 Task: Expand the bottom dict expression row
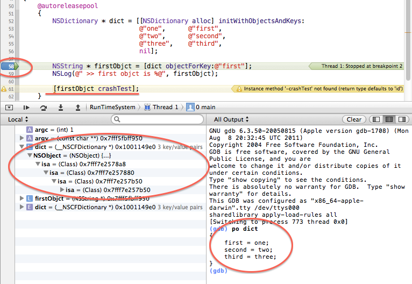point(22,207)
